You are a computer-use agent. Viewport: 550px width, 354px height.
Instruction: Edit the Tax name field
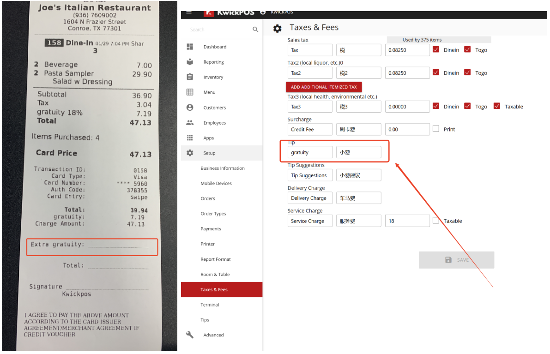pos(310,50)
